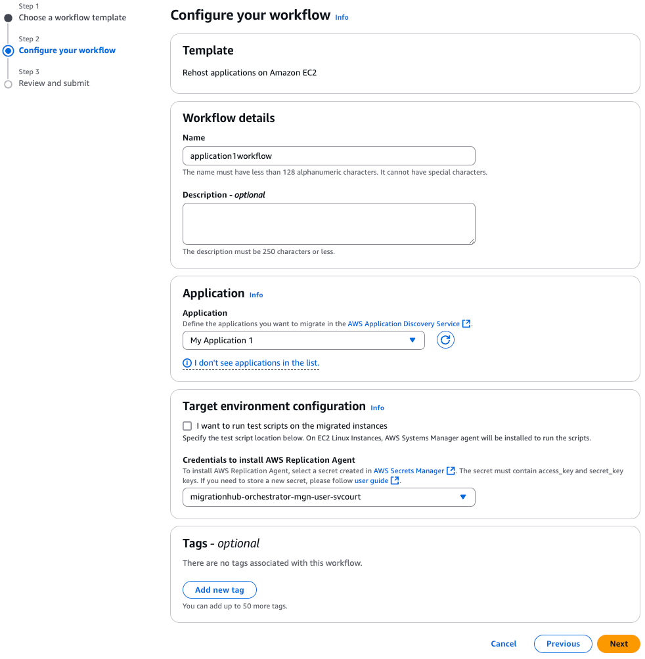
Task: Select the Step 3 progress indicator
Action: [9, 83]
